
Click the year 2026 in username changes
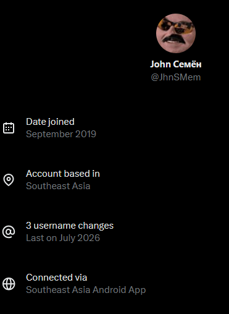click(89, 238)
